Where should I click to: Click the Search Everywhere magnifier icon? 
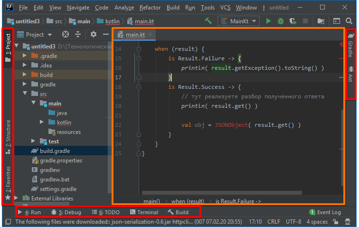(349, 21)
